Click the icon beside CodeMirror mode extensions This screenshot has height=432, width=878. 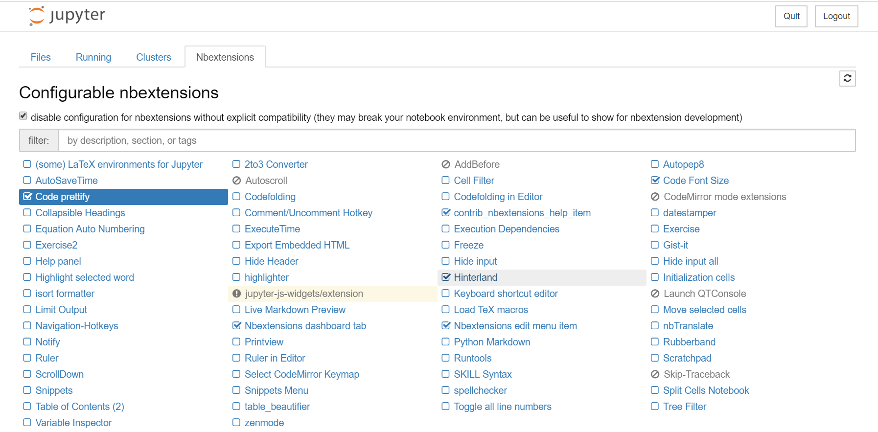point(655,197)
